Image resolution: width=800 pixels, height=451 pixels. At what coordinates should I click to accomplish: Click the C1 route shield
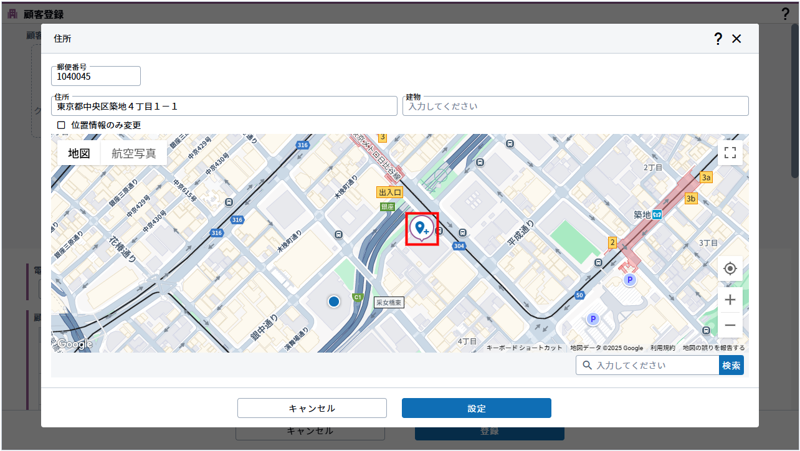pos(358,298)
